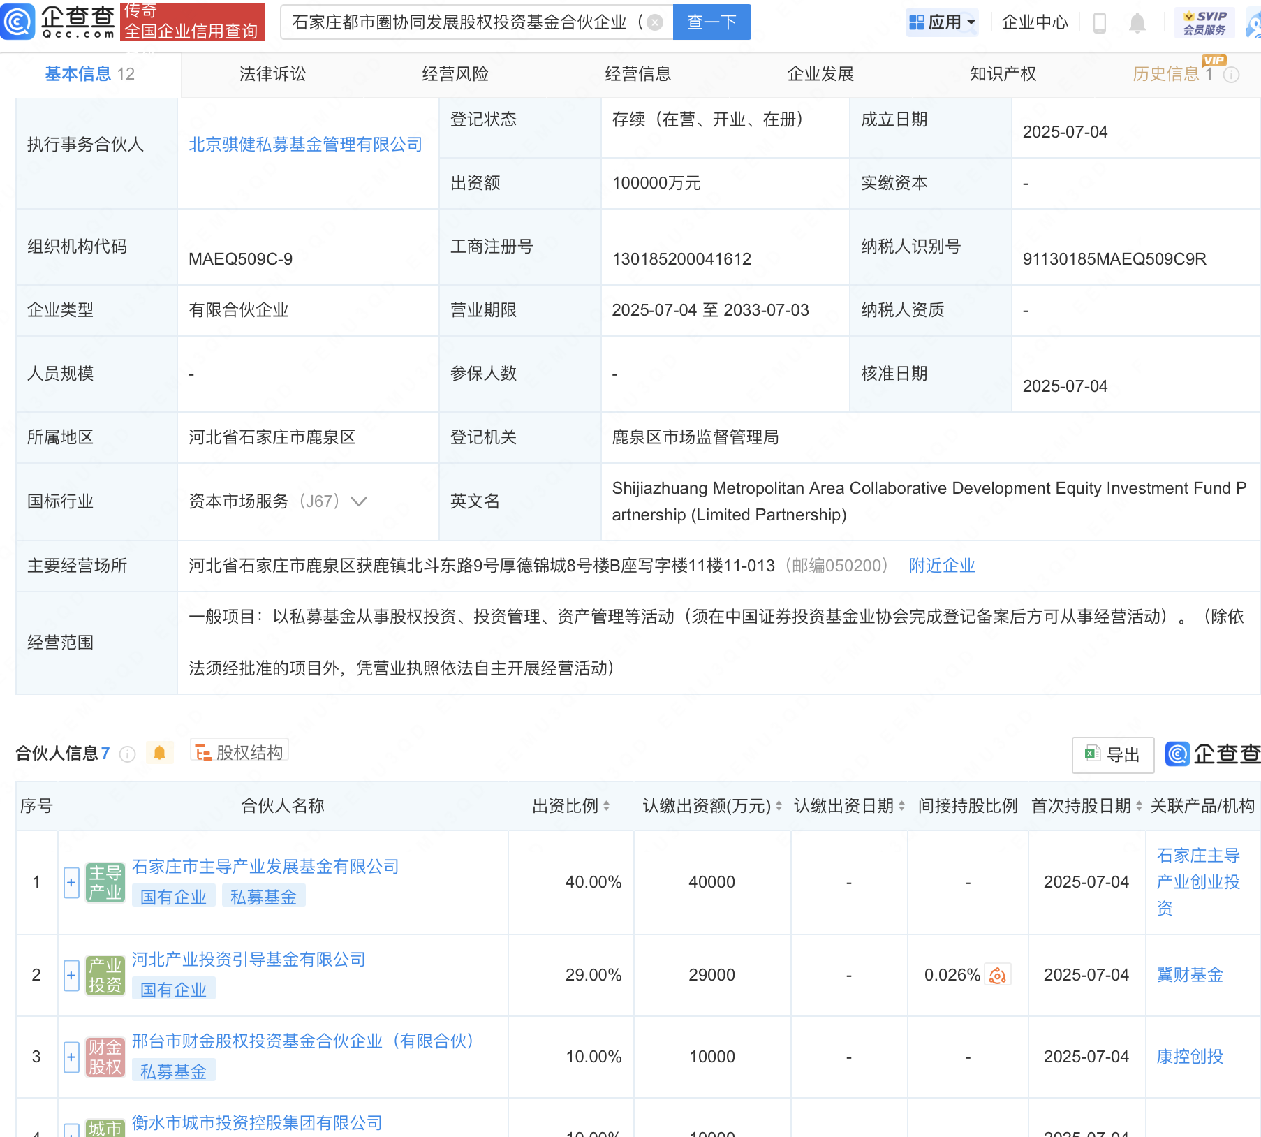Open 衡水市城市投资控股集团有限公司 link
This screenshot has width=1261, height=1137.
tap(257, 1123)
